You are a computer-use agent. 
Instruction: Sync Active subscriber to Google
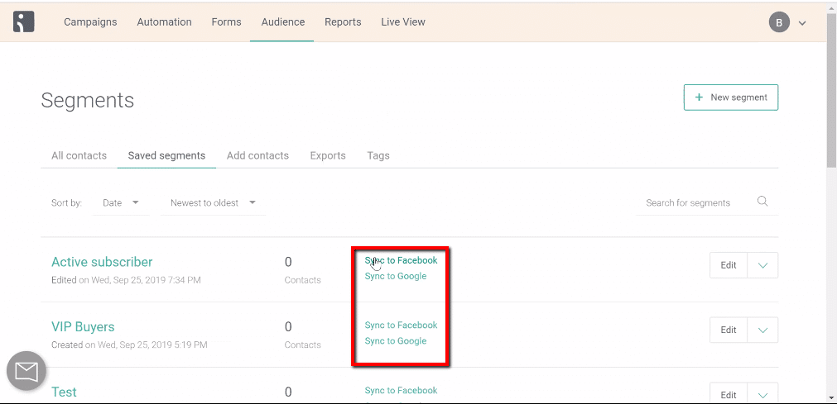(396, 276)
